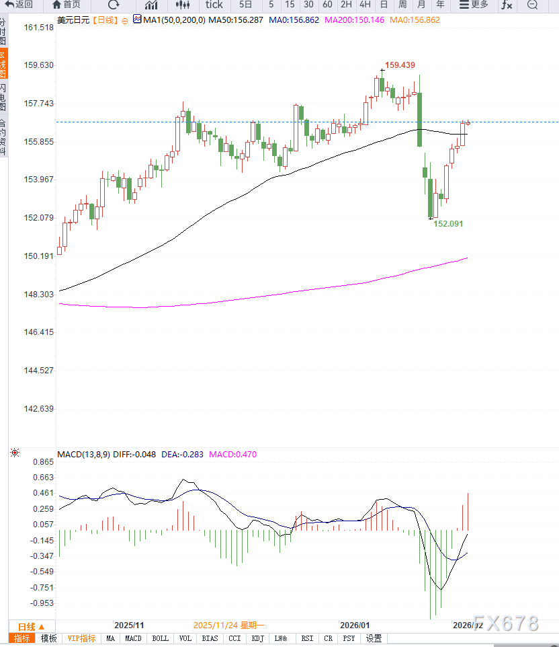Switch to the tick timeframe

(x=214, y=5)
